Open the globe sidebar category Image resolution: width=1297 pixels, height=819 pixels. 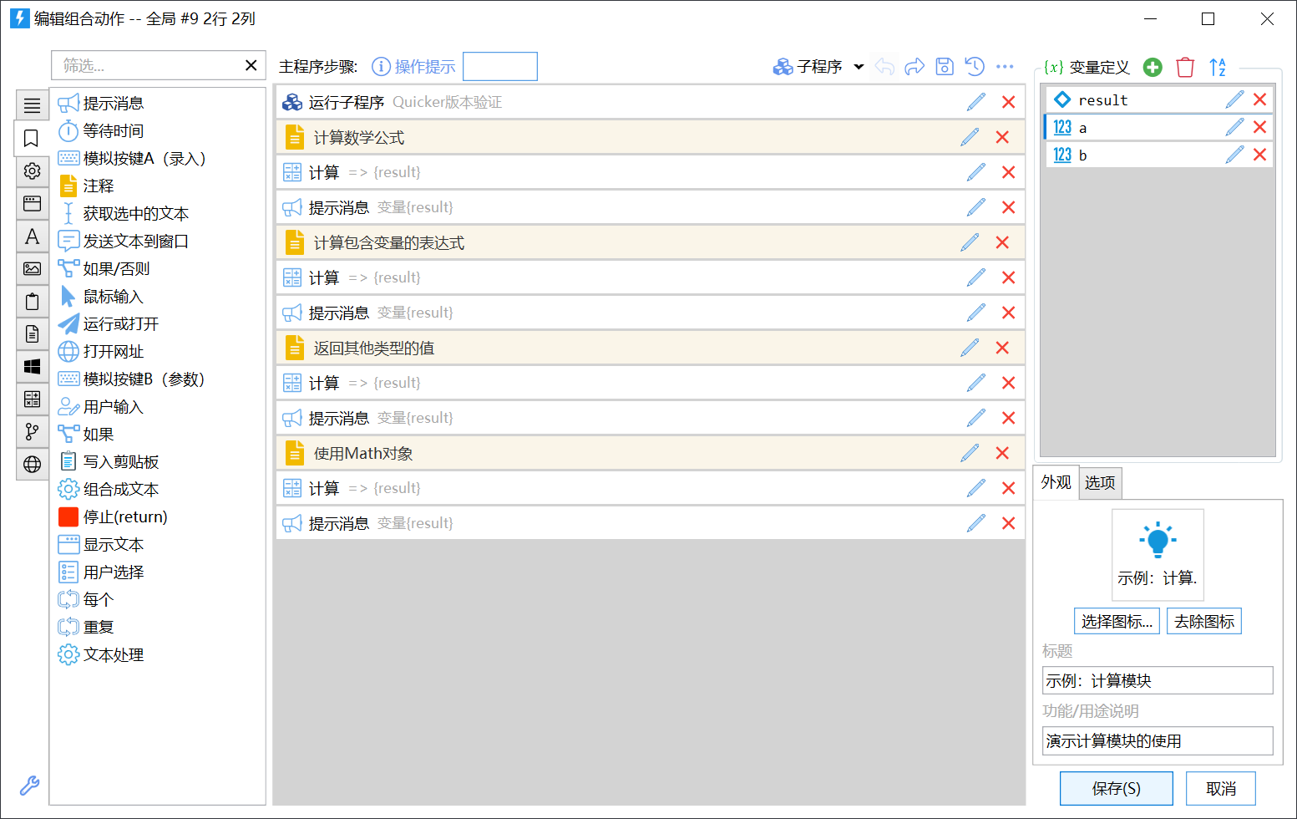[x=32, y=464]
